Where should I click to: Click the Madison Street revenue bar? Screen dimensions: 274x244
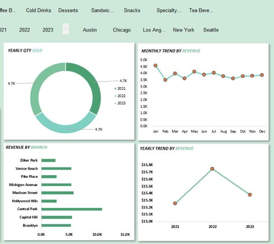click(57, 193)
